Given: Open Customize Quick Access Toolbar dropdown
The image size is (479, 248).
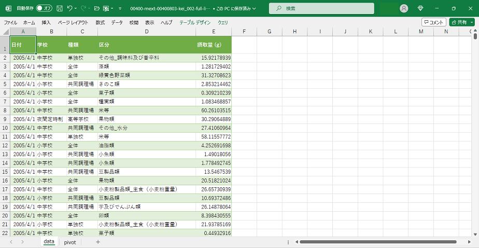Looking at the screenshot, I should (x=120, y=8).
